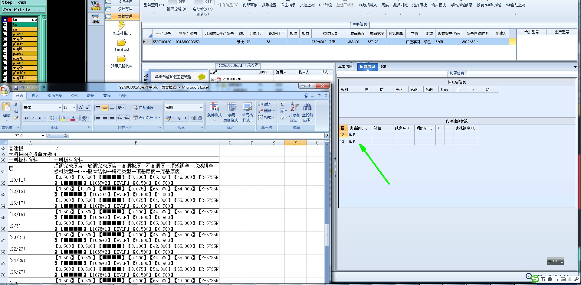Expand the Excel formula bar
Image resolution: width=581 pixels, height=285 pixels.
point(327,135)
